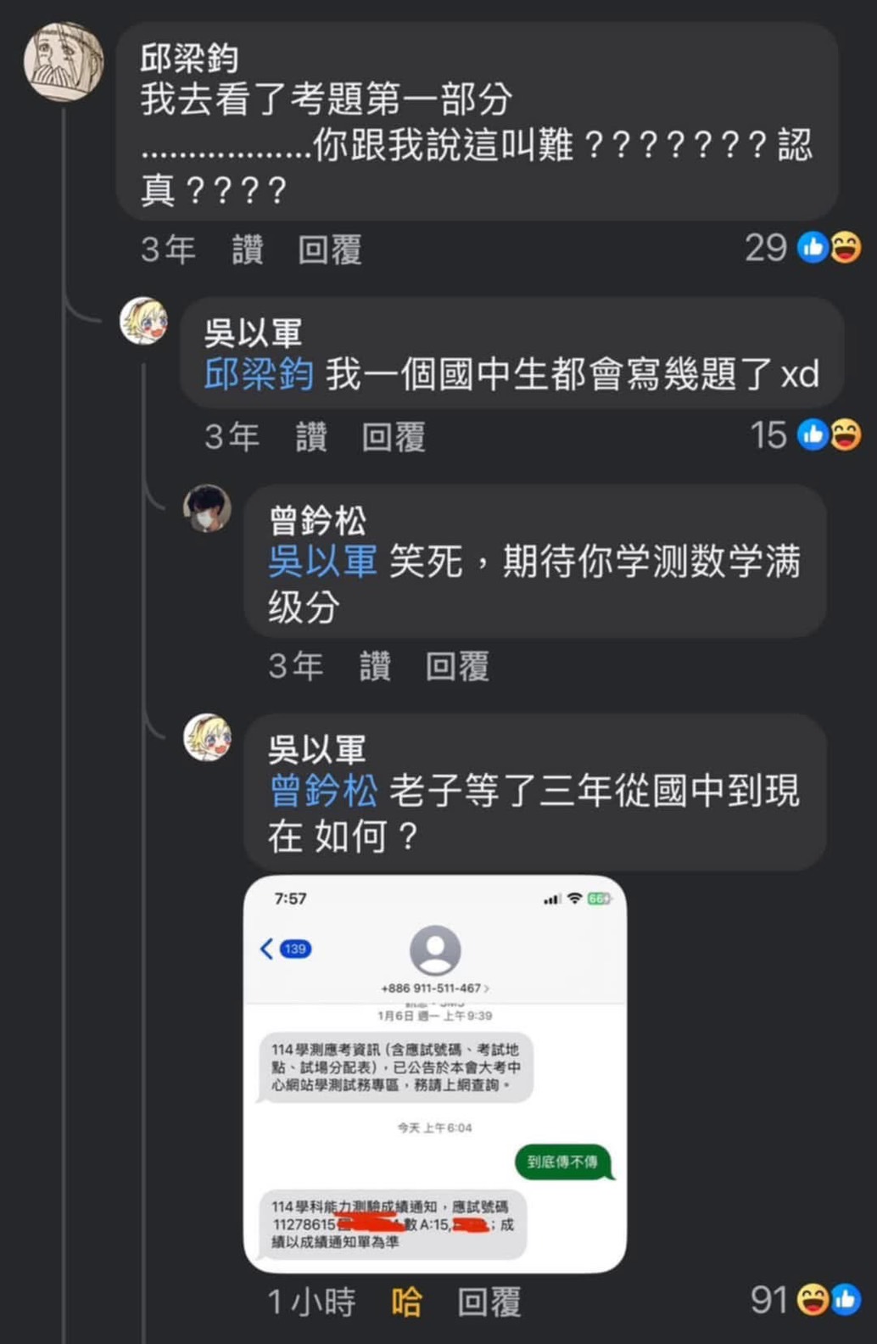Reply to 曾鈐松's comment
This screenshot has height=1344, width=877.
pos(457,666)
